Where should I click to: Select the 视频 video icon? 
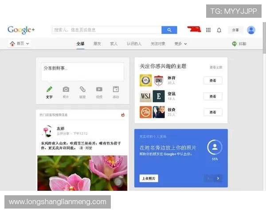99,89
